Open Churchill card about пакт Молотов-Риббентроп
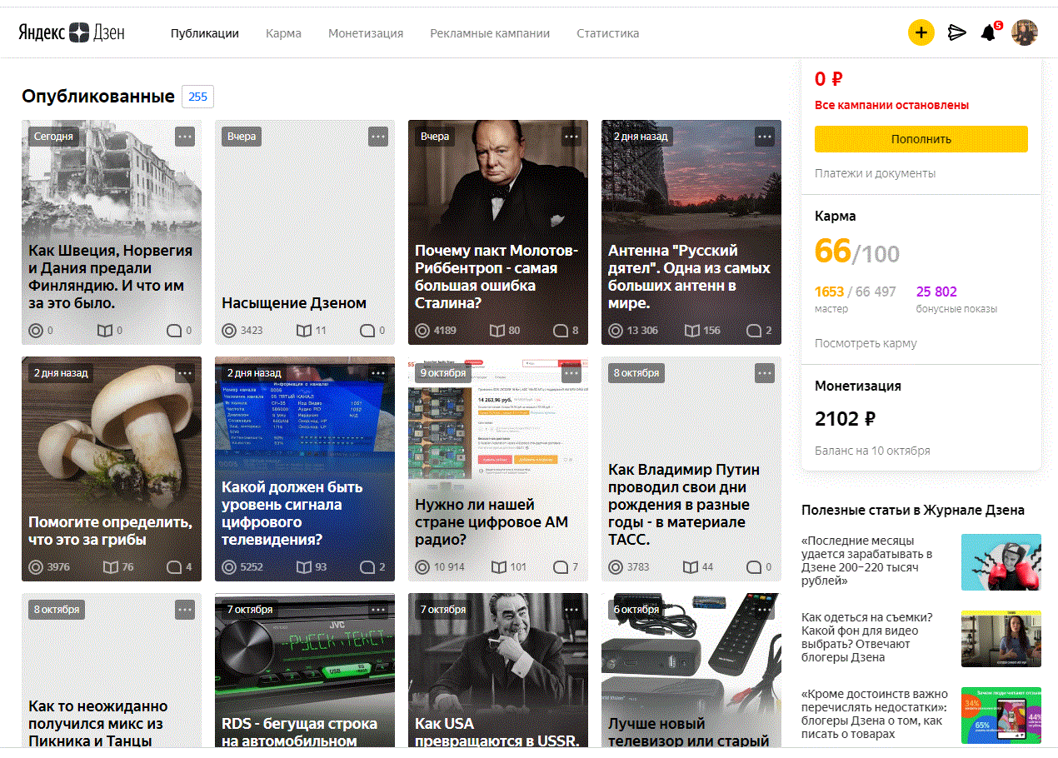The width and height of the screenshot is (1058, 758). click(x=498, y=232)
